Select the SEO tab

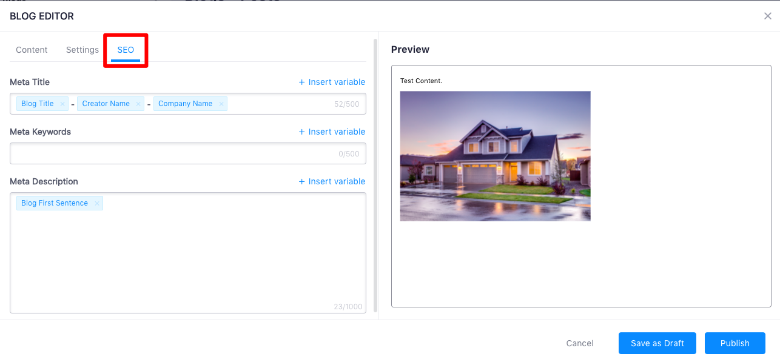pos(126,50)
